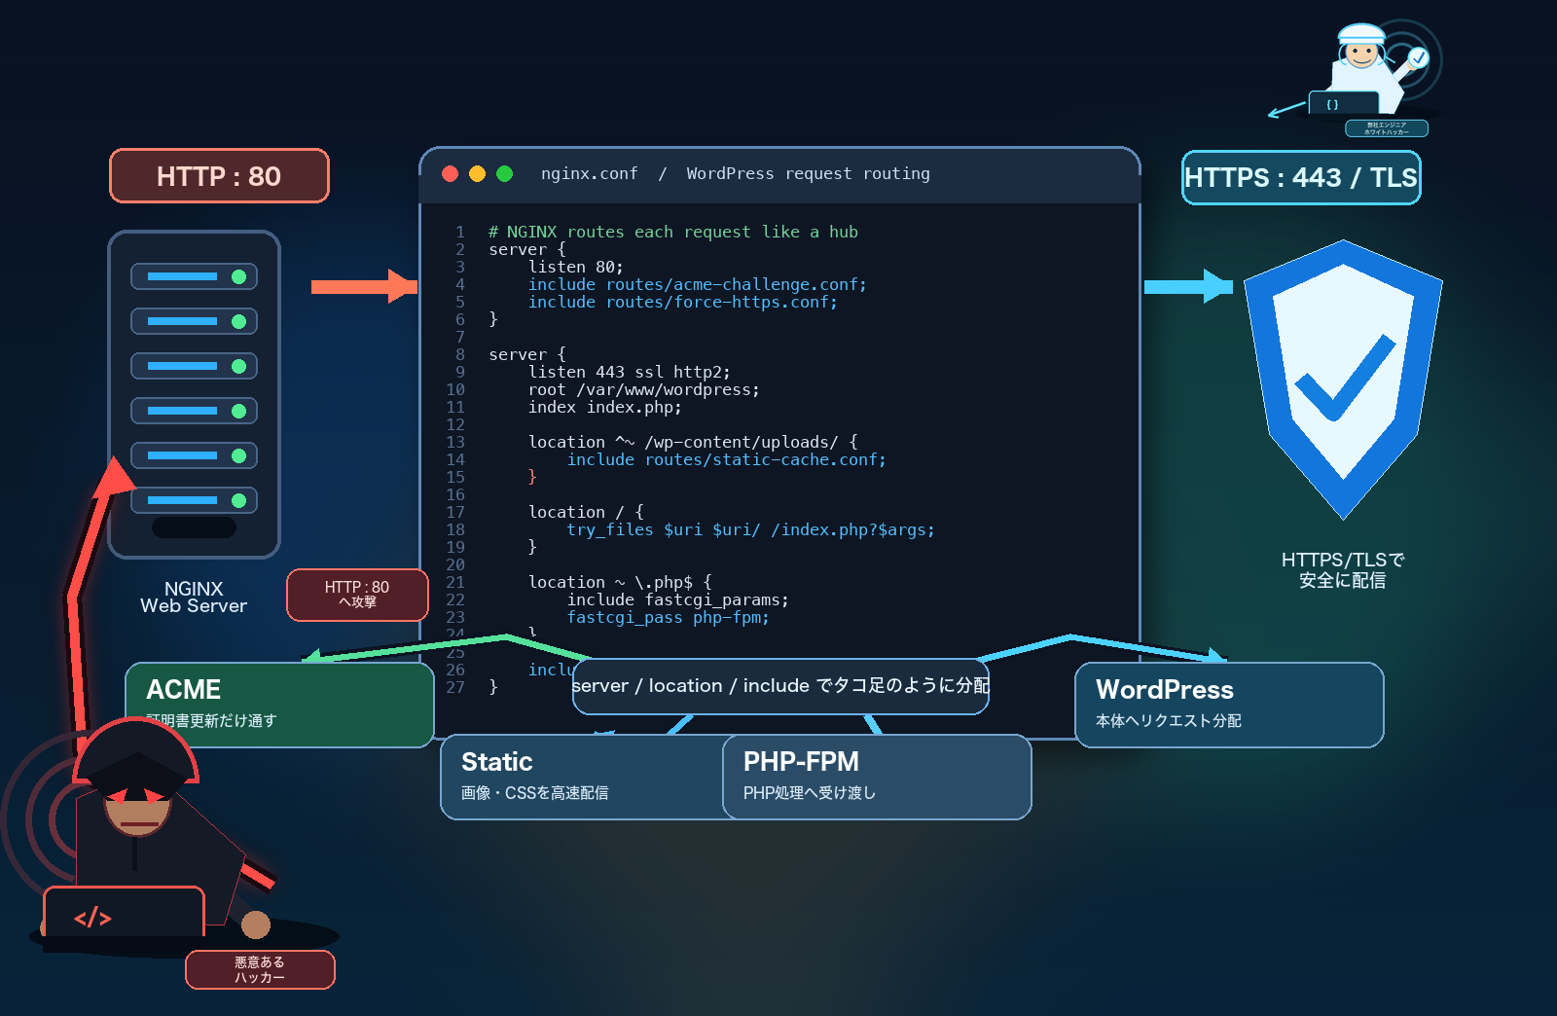Click the green window dot
This screenshot has width=1557, height=1016.
(504, 173)
